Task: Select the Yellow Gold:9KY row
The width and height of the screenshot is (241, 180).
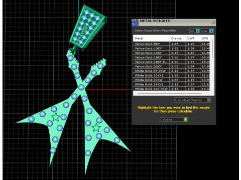Action: [x=172, y=44]
